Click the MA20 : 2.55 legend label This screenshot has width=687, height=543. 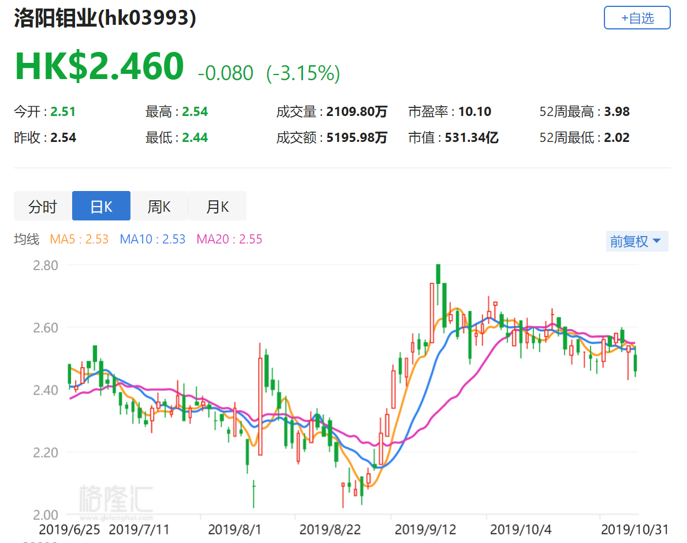(x=229, y=239)
